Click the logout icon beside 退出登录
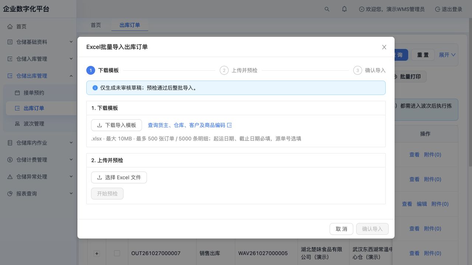This screenshot has width=472, height=265. pyautogui.click(x=438, y=9)
